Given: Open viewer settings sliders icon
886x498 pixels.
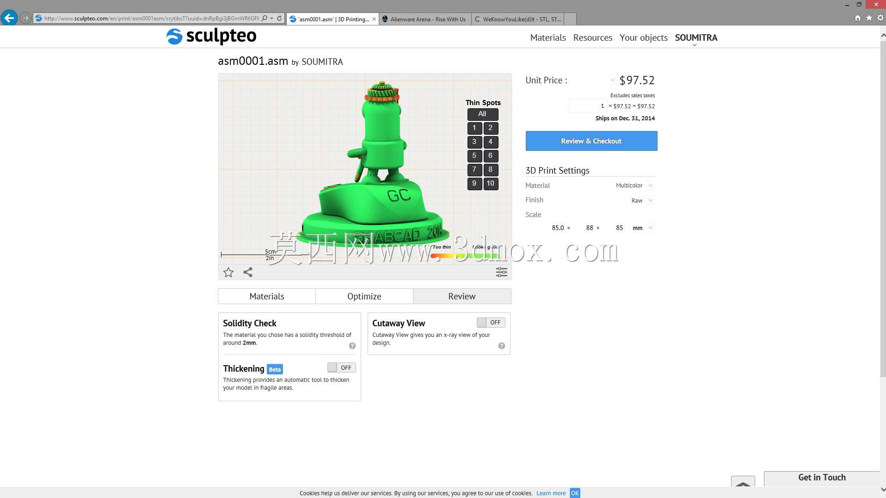Looking at the screenshot, I should click(502, 272).
